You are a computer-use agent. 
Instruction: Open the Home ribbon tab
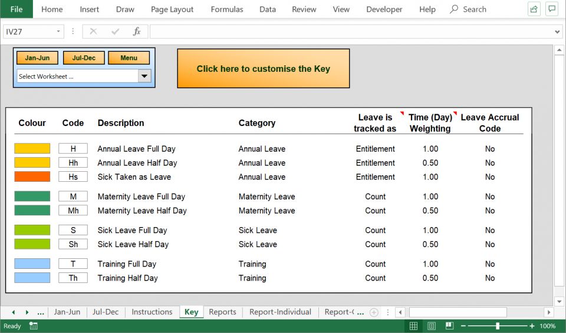point(52,9)
